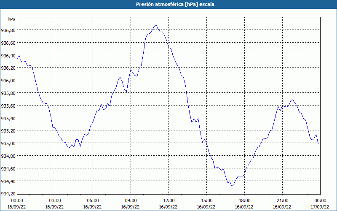
Task: Click the 03:00 time label
Action: 55,201
